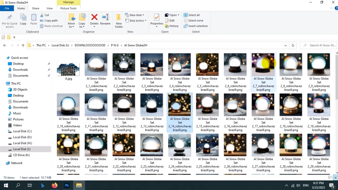Click the Rename icon in ribbon

click(x=105, y=20)
